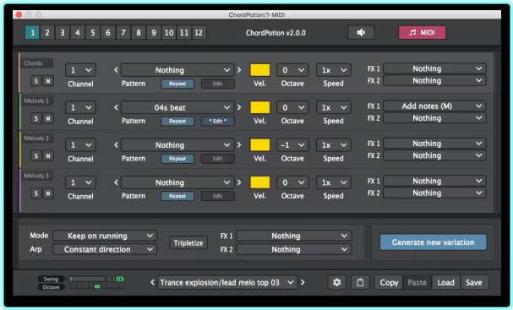
Task: Toggle Repeat on the Melody 1 pattern
Action: (x=177, y=121)
